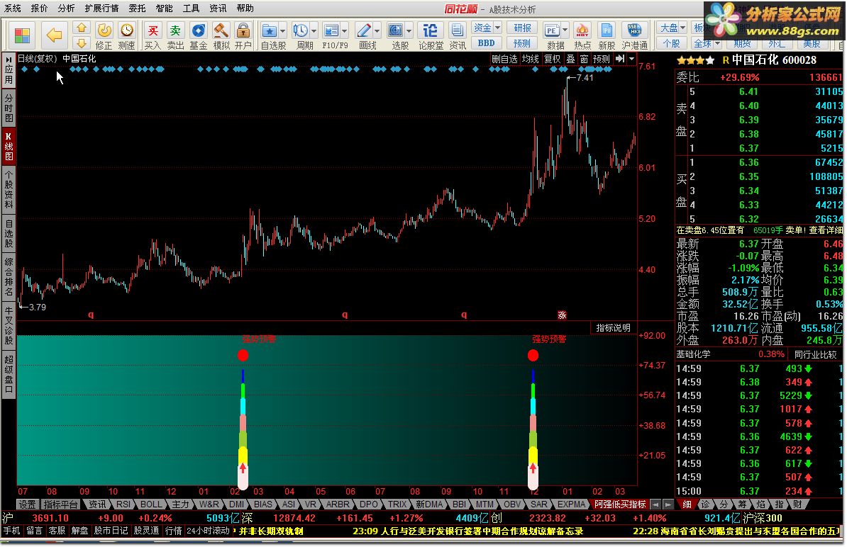Open the 超级盘口 side tab
Screen dimensions: 847x547
tap(9, 375)
